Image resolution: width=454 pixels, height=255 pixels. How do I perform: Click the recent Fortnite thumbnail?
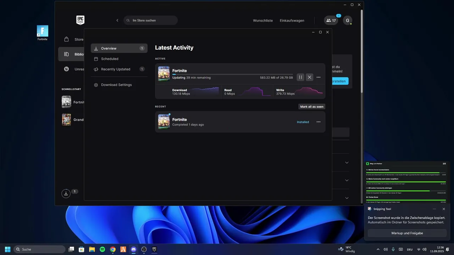[164, 121]
